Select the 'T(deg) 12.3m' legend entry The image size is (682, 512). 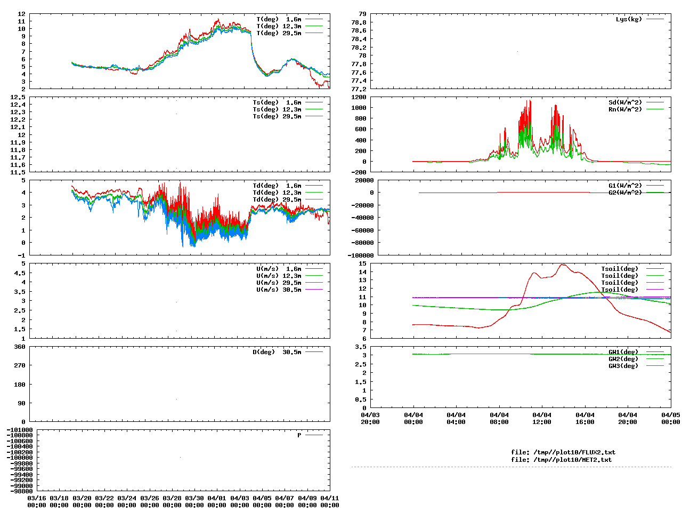coord(279,26)
